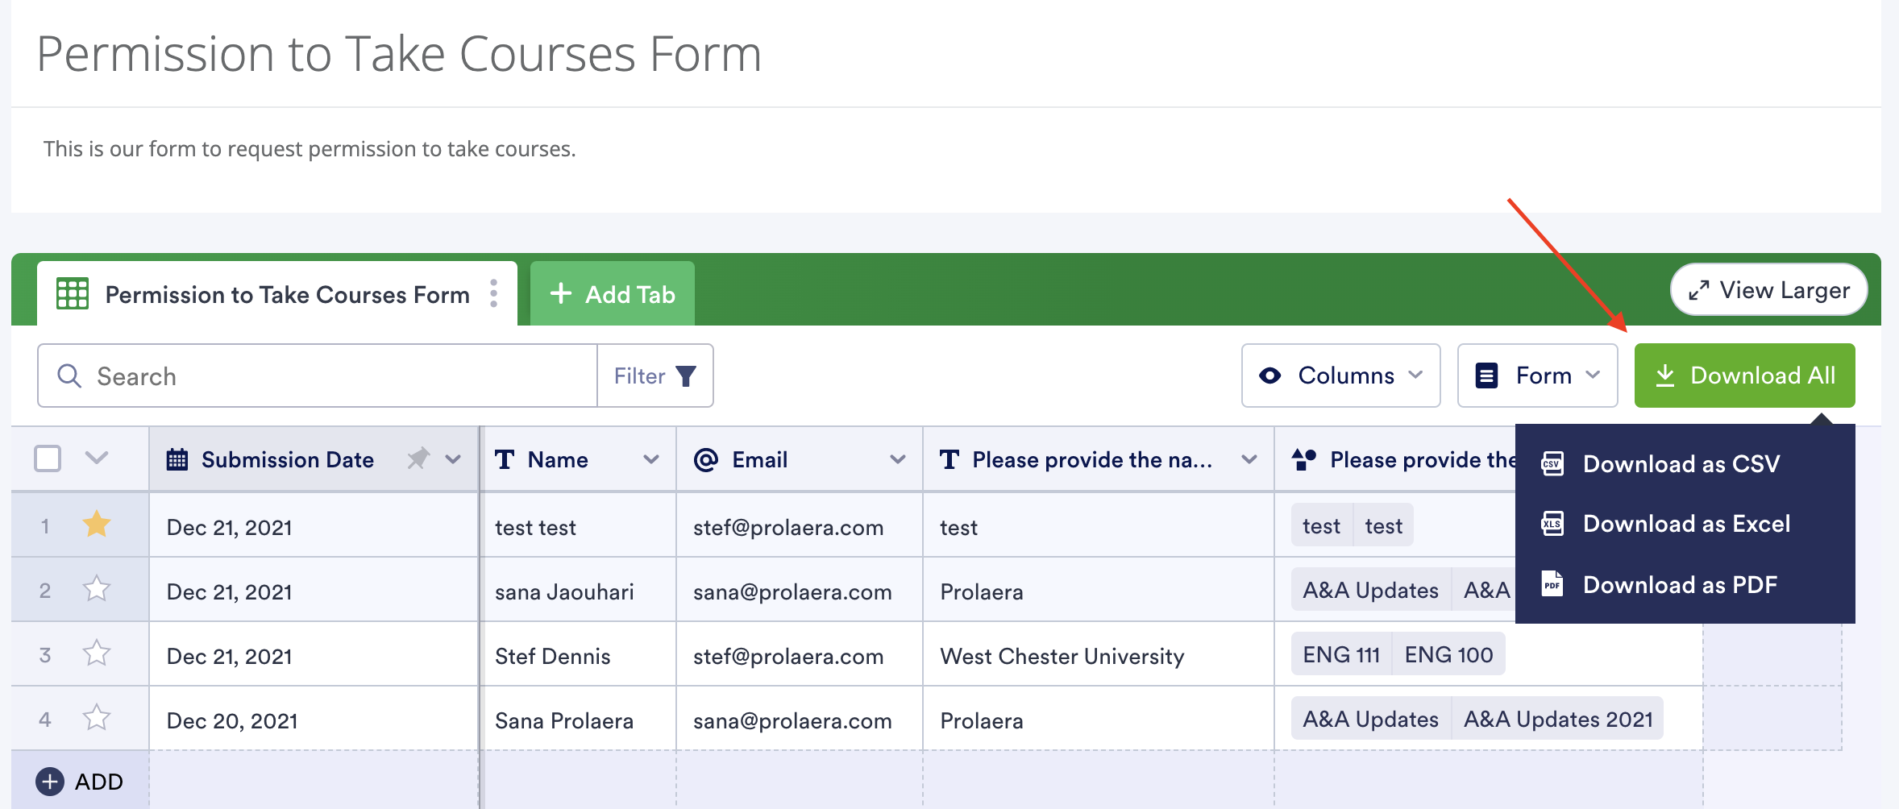
Task: Click the 'A&A Updates 2021' tag in row 4
Action: point(1558,718)
